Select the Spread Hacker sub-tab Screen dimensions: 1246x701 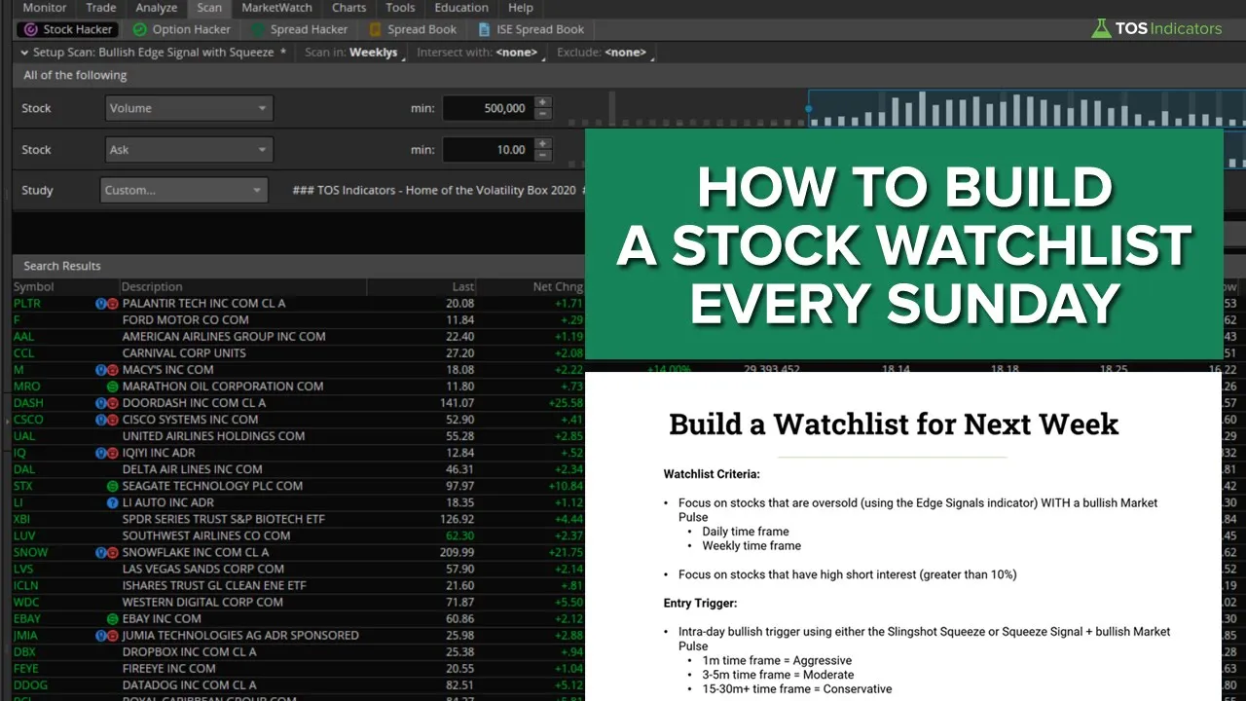point(300,29)
